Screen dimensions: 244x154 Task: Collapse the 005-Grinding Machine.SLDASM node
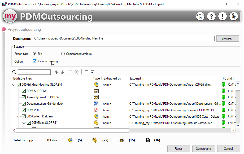tap(14, 85)
